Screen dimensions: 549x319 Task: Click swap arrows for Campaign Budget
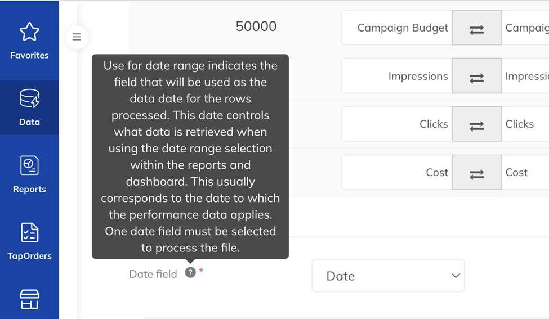point(476,28)
